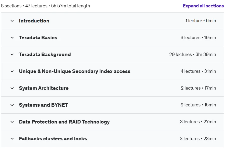Click Fallbacks clusters and locks chevron icon

point(12,139)
